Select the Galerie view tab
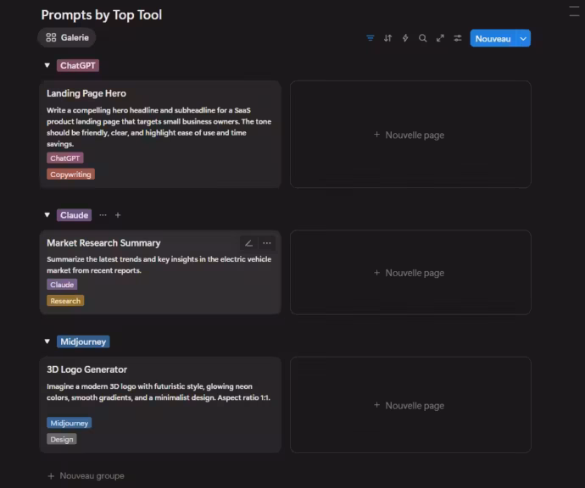 pyautogui.click(x=67, y=38)
